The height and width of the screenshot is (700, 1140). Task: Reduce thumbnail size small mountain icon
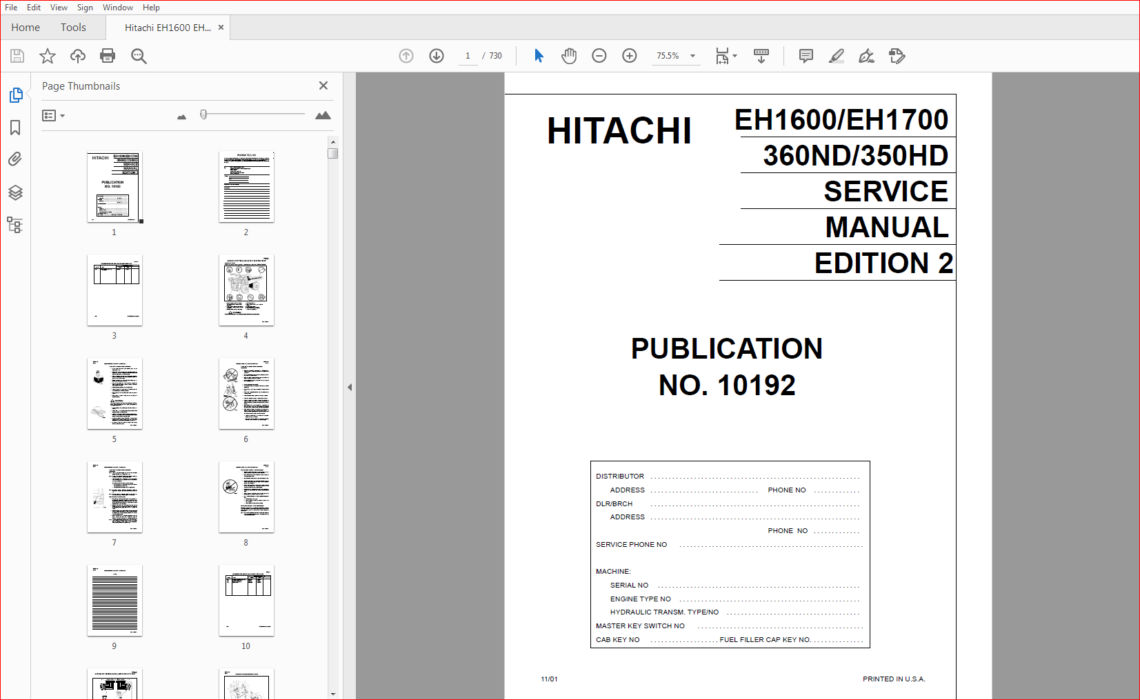pyautogui.click(x=181, y=117)
